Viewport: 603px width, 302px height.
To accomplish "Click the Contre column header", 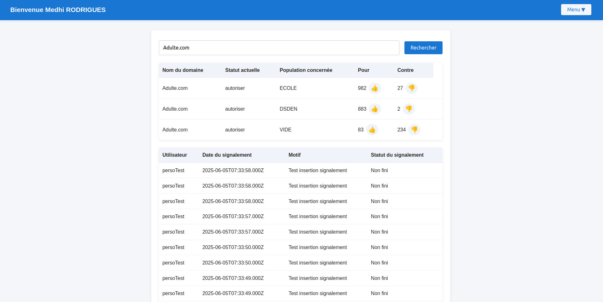I will tap(405, 70).
